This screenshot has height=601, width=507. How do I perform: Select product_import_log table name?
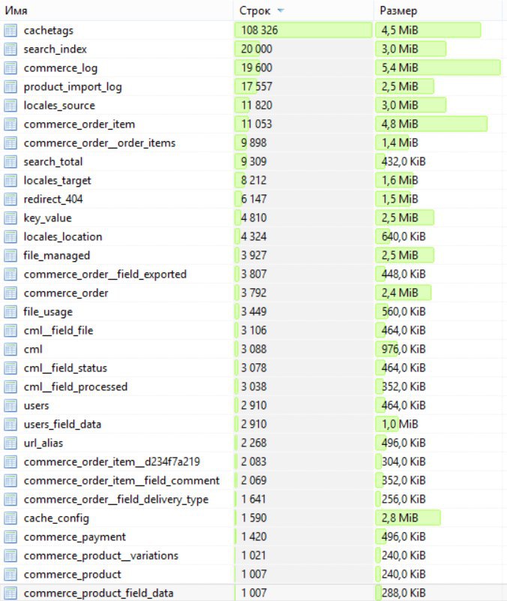click(73, 87)
